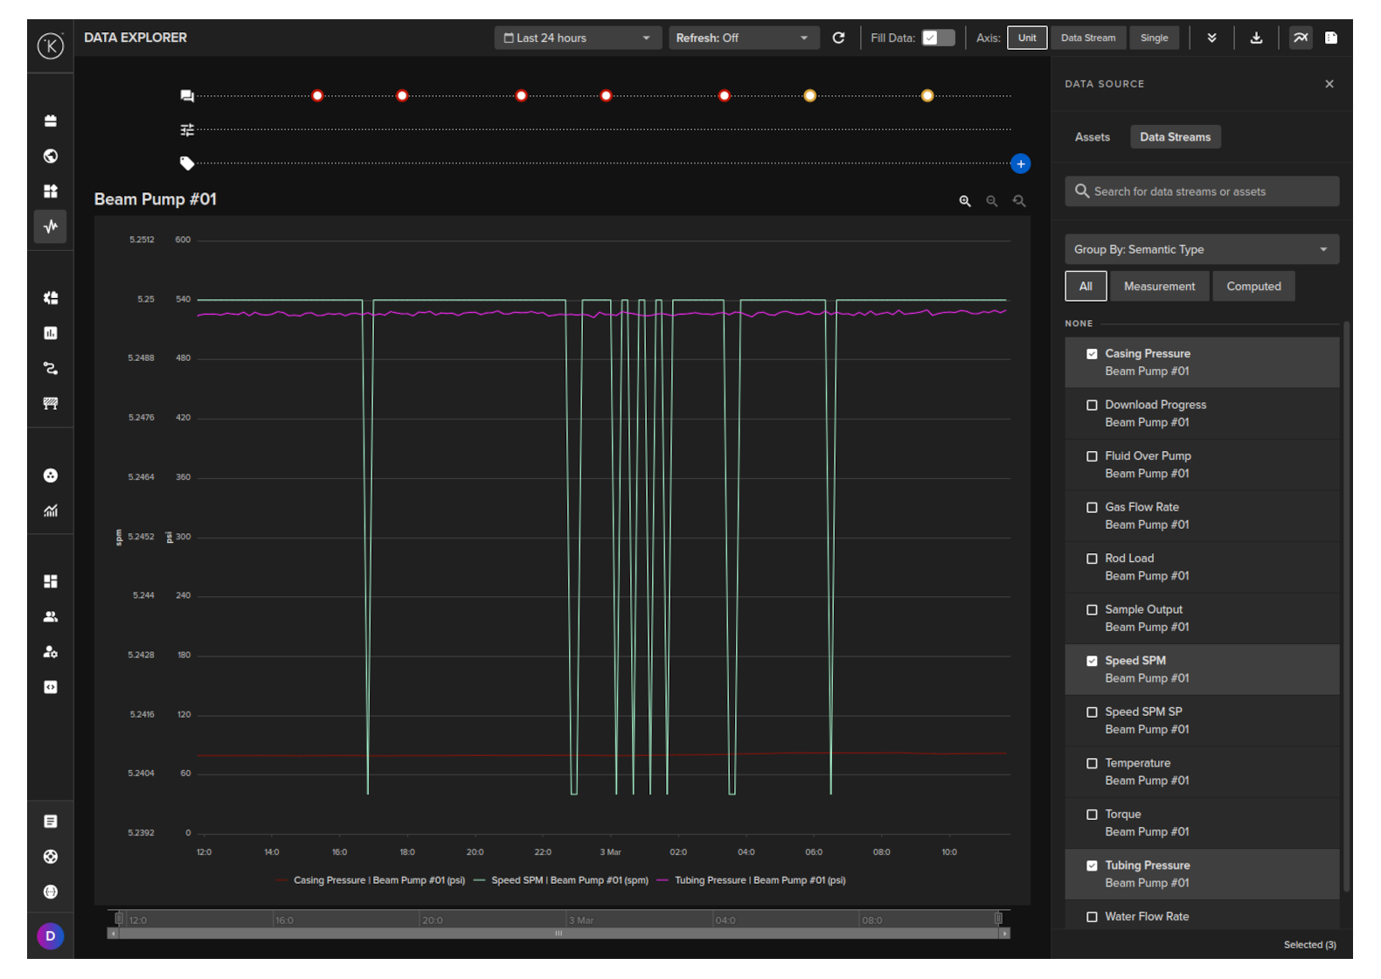Set axis mode to Single
This screenshot has width=1381, height=979.
[x=1154, y=38]
